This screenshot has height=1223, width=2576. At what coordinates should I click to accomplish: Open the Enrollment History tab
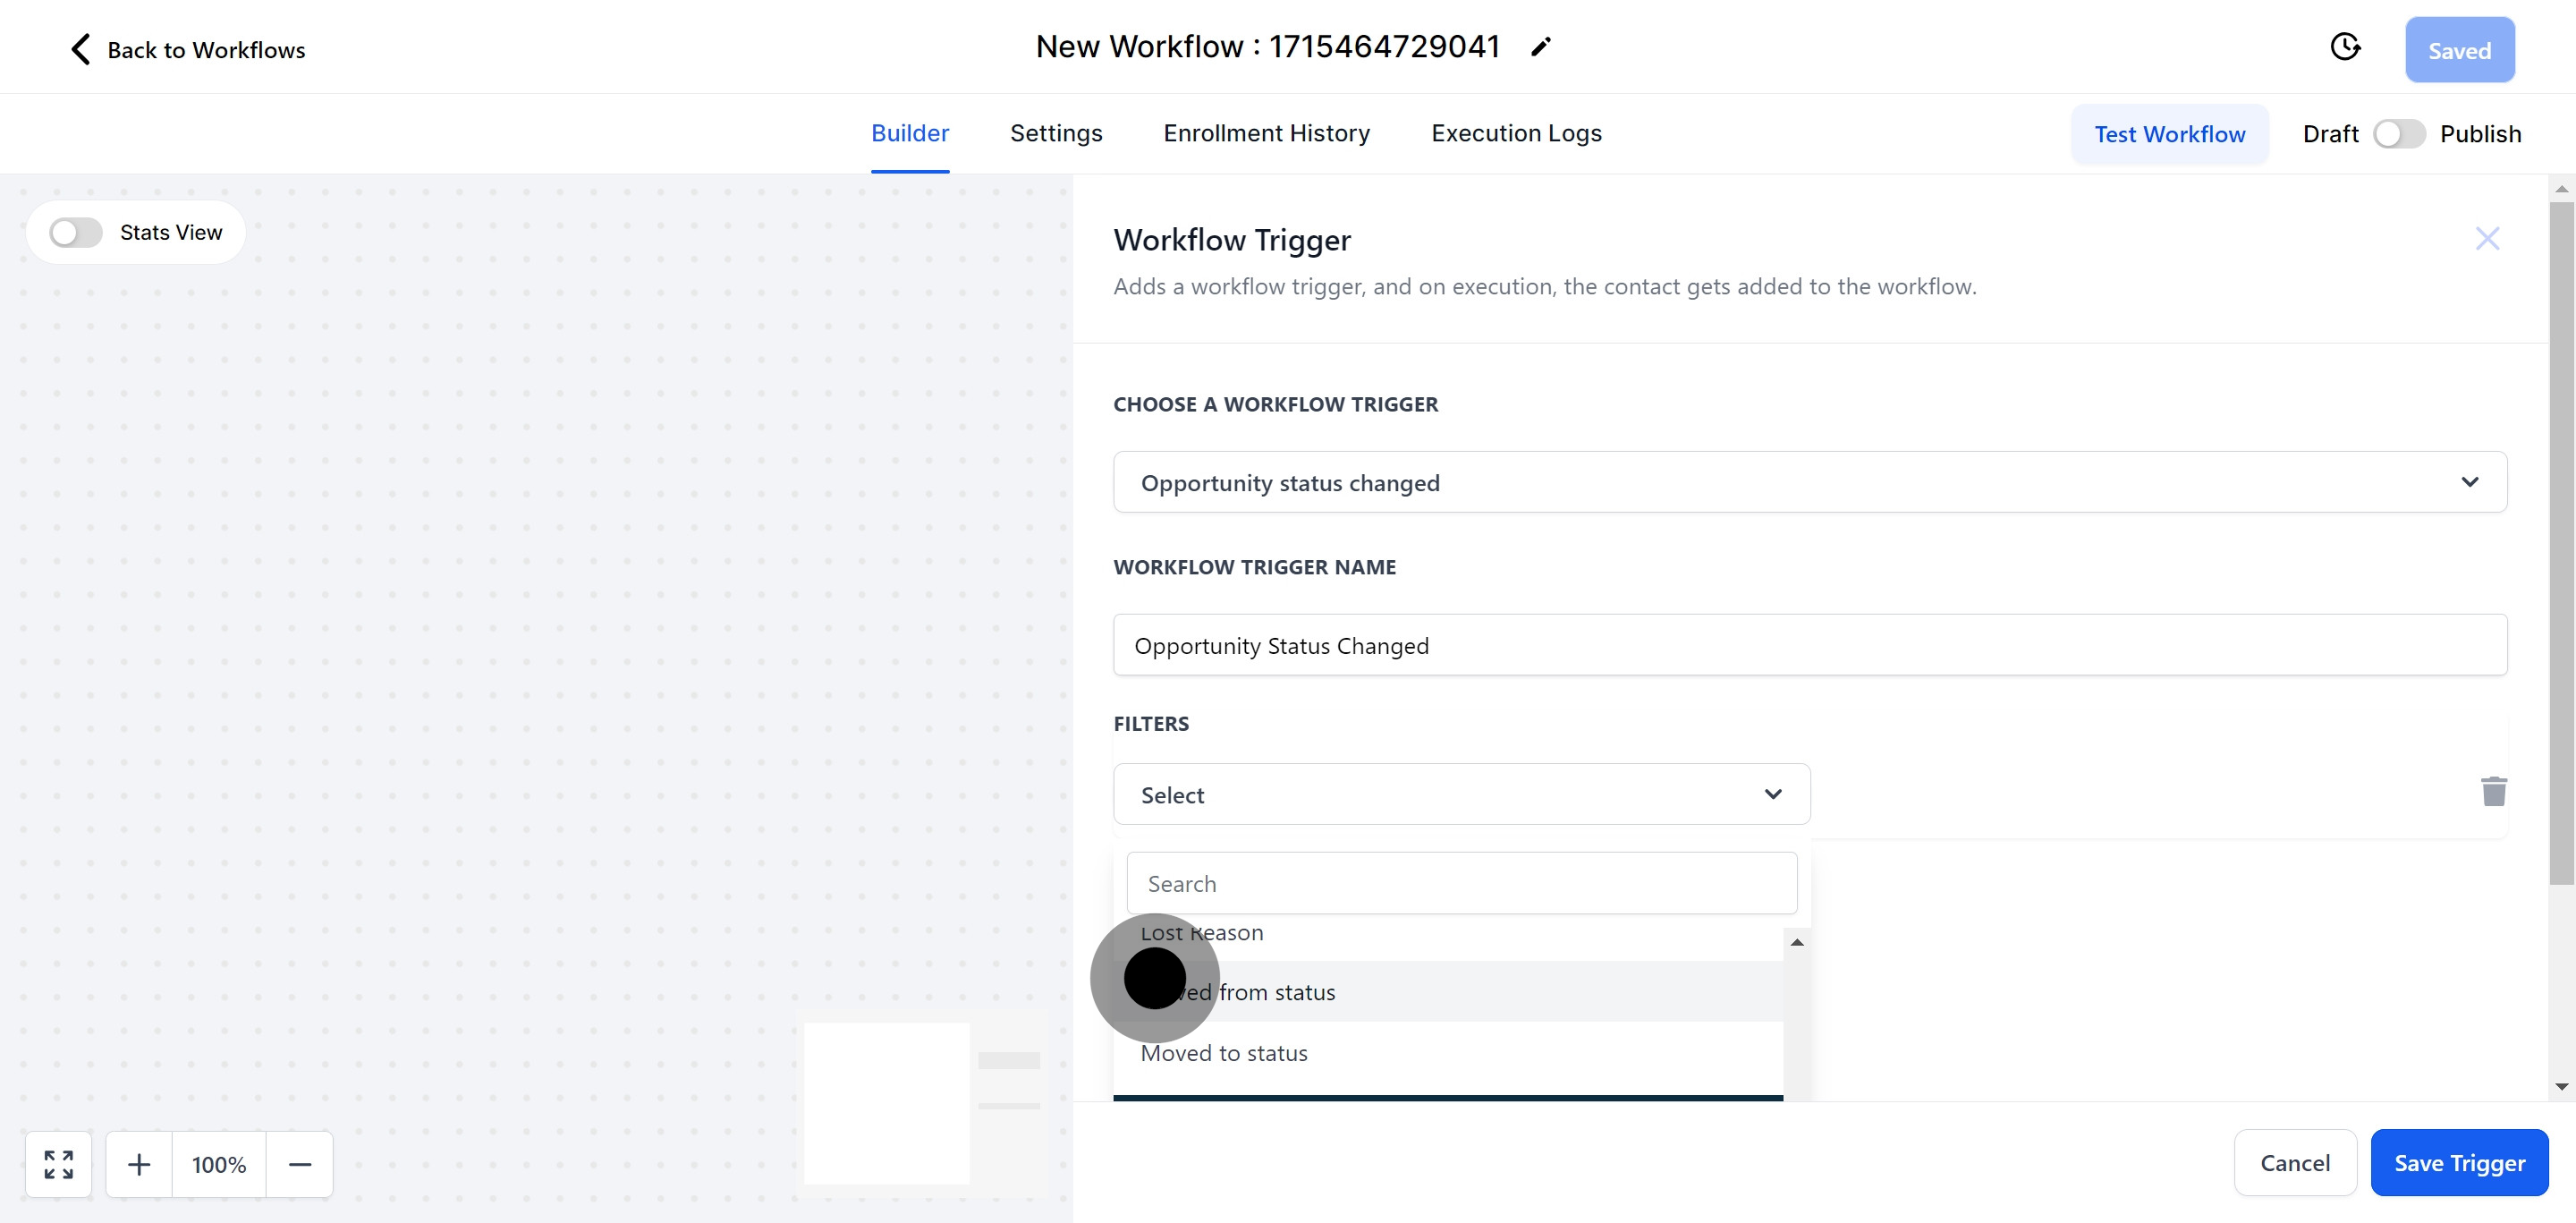[x=1266, y=133]
